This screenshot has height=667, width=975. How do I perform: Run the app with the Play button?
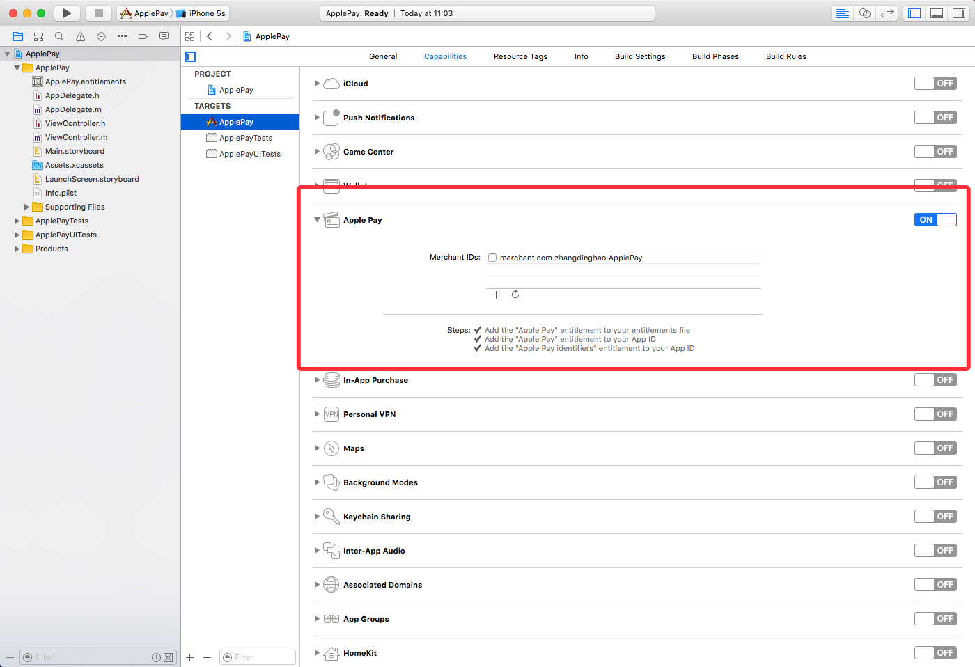(67, 13)
